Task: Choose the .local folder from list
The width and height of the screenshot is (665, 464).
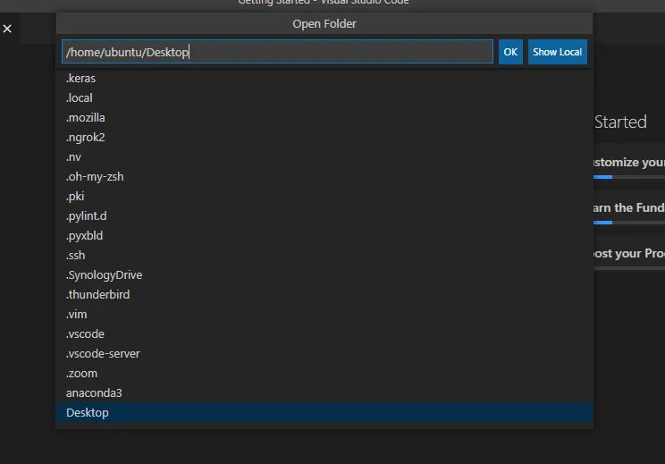Action: 80,98
